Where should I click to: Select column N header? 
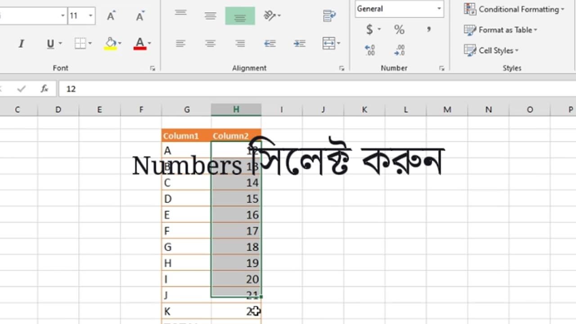click(488, 109)
